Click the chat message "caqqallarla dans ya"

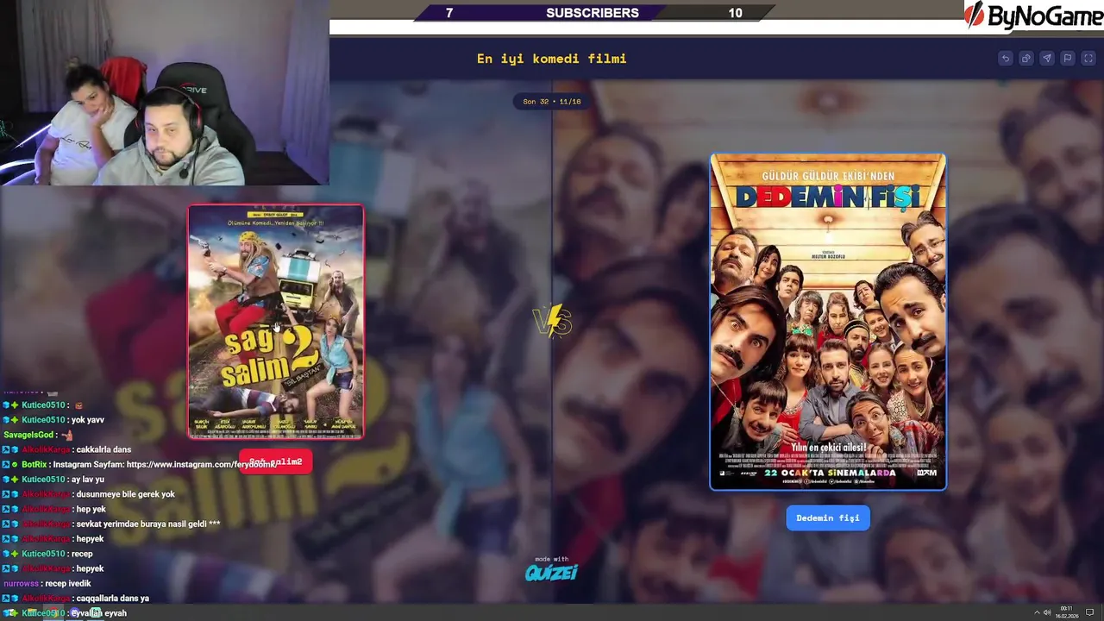(113, 599)
